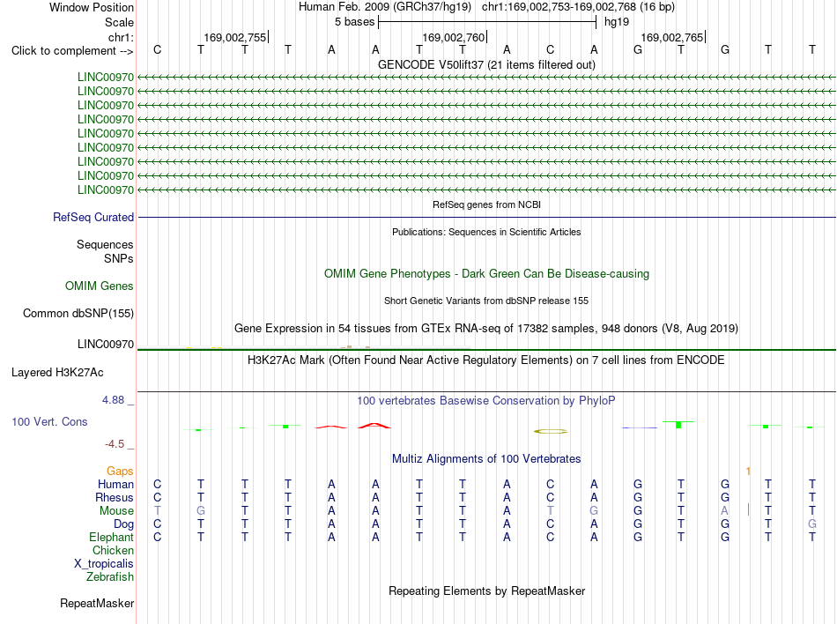The height and width of the screenshot is (624, 837).
Task: Open topmost LINC00970 GENCODE transcript label
Action: (x=105, y=77)
